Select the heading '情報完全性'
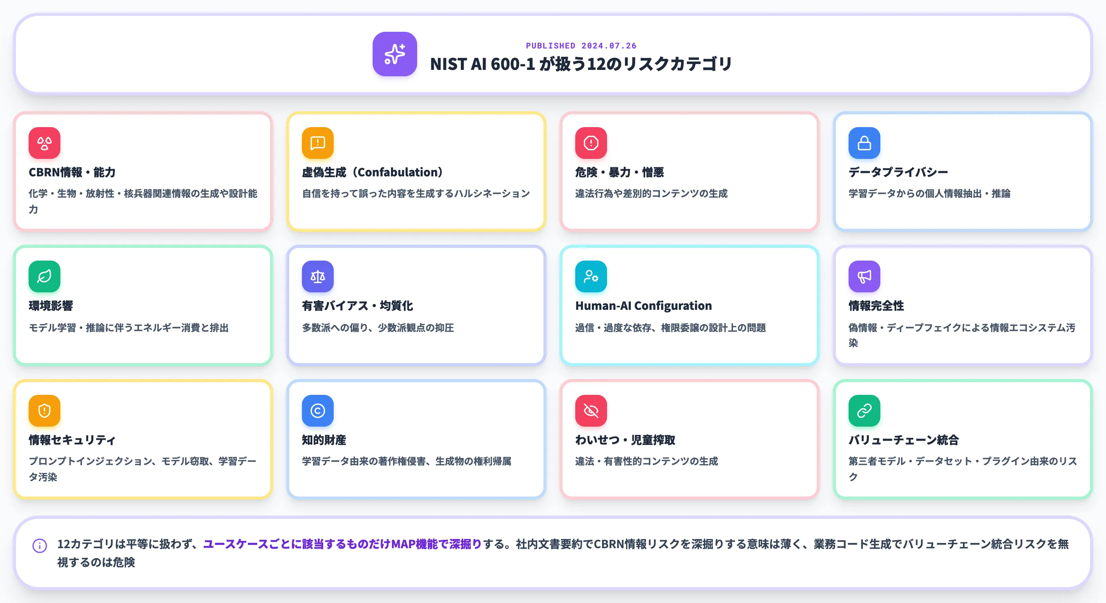Screen dimensions: 1106x603 [876, 305]
